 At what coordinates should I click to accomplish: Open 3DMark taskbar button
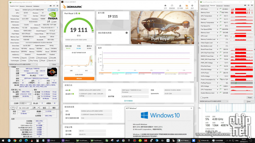pyautogui.click(x=204, y=141)
